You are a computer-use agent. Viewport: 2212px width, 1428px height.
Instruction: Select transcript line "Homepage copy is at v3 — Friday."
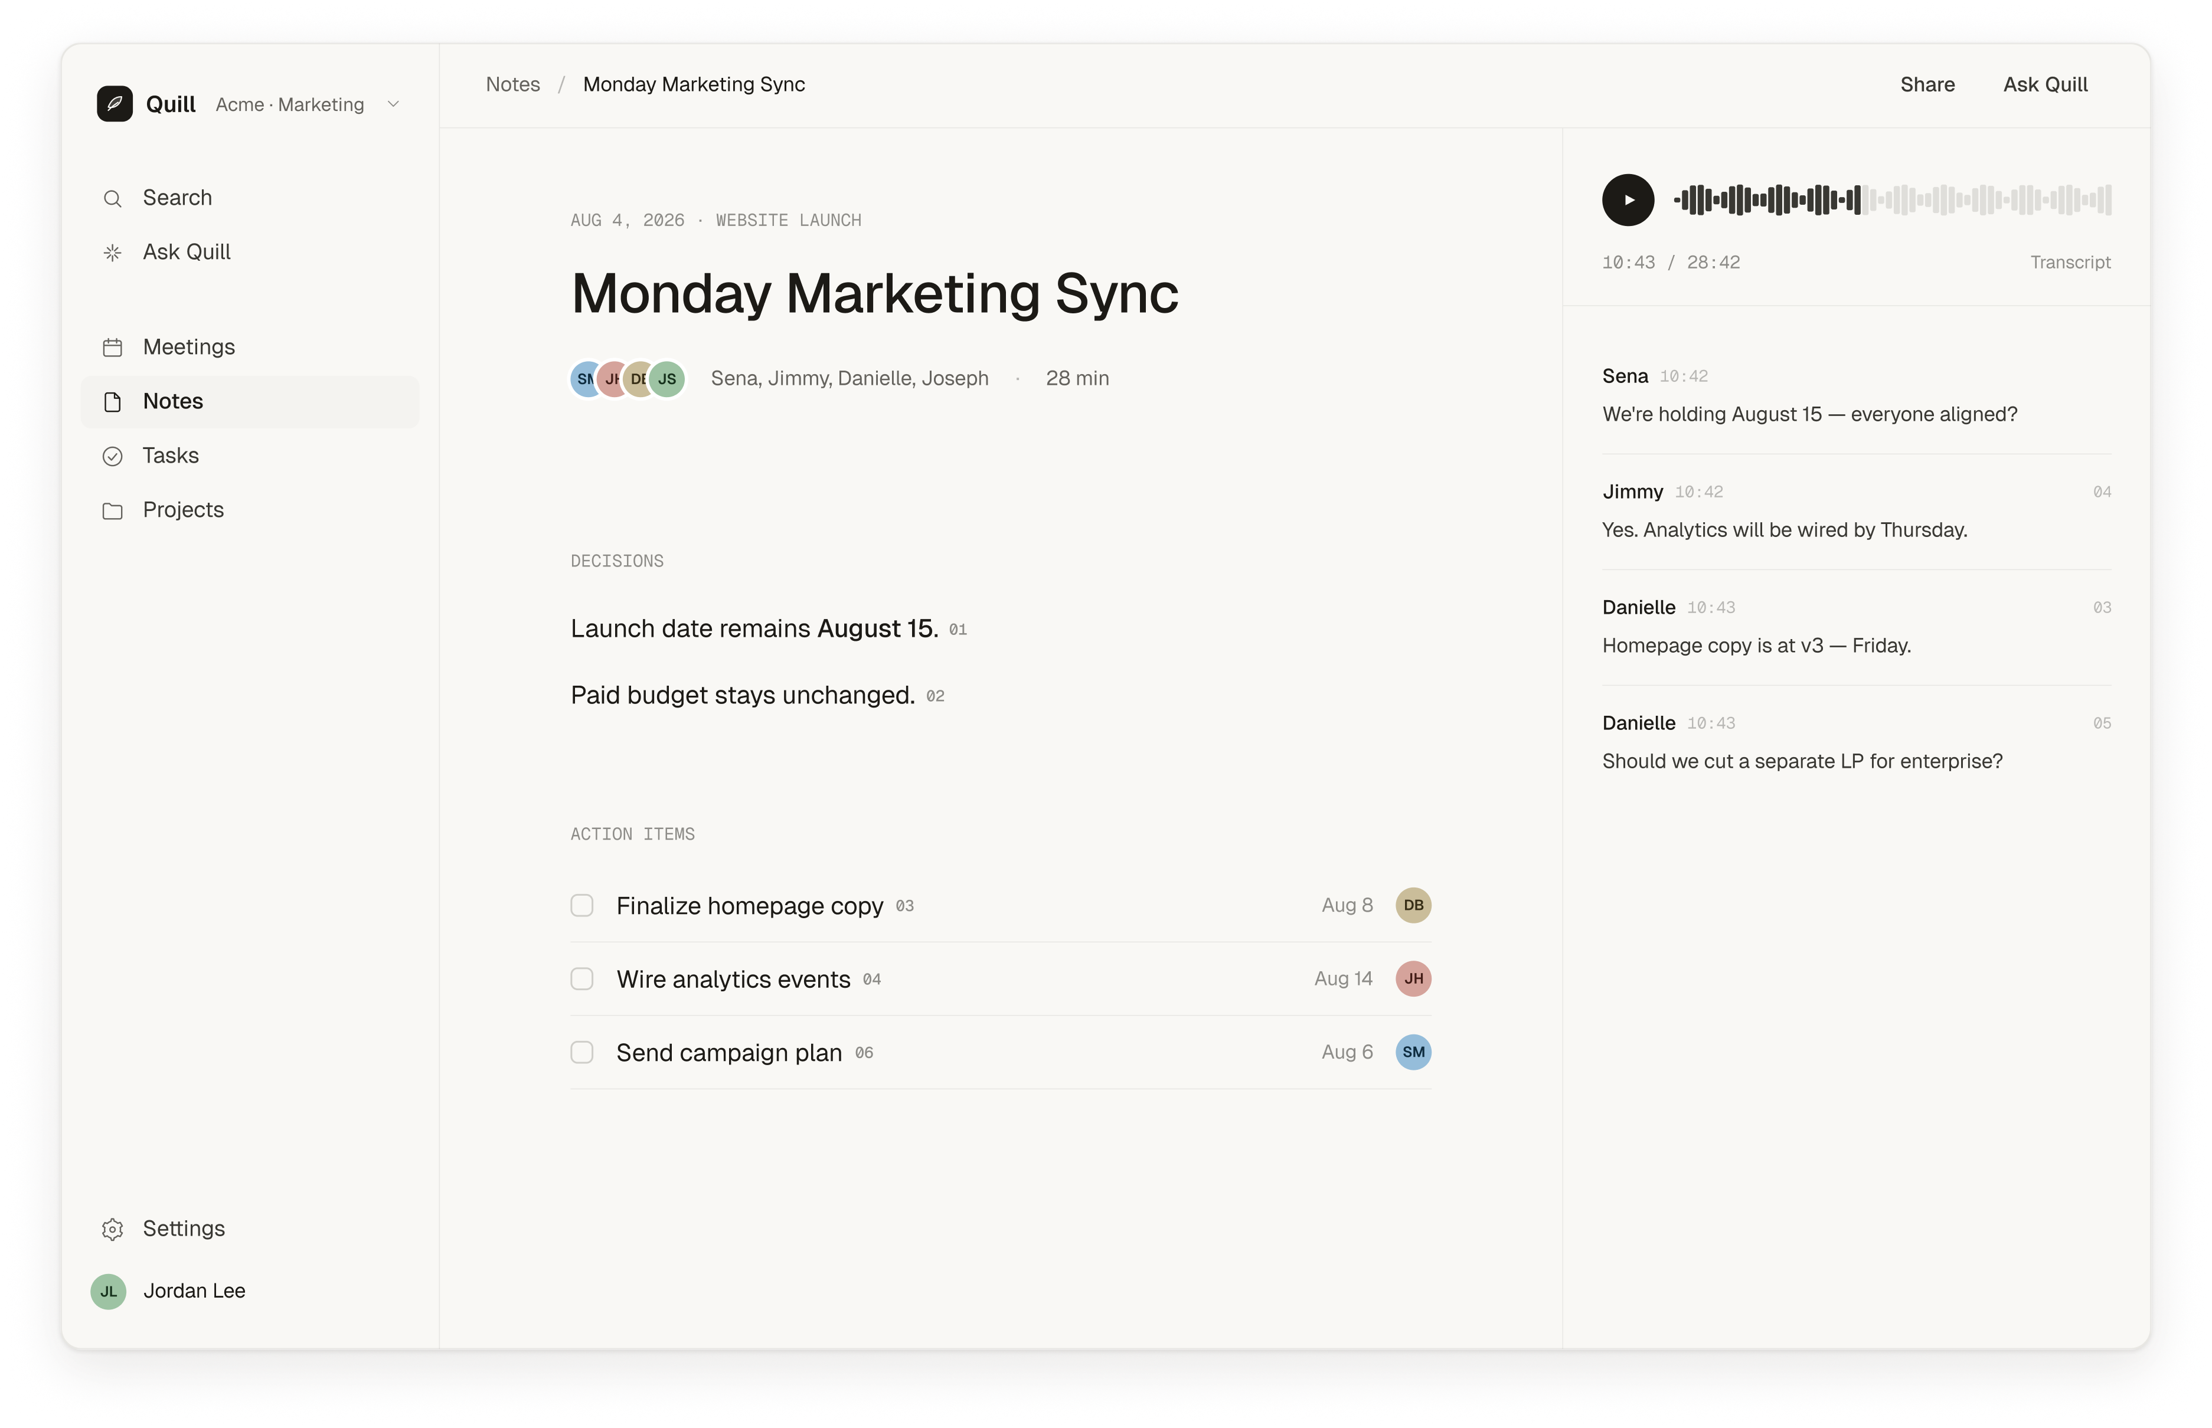click(1756, 646)
